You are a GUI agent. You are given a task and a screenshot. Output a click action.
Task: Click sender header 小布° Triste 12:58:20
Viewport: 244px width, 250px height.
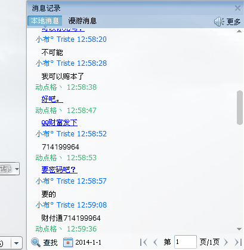pyautogui.click(x=71, y=39)
